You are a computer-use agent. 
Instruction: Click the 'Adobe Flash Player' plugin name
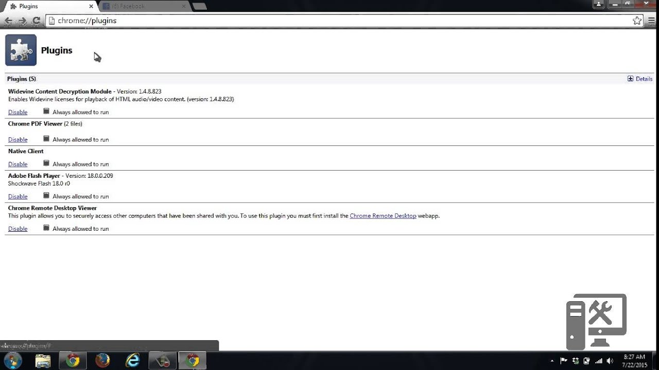point(34,176)
